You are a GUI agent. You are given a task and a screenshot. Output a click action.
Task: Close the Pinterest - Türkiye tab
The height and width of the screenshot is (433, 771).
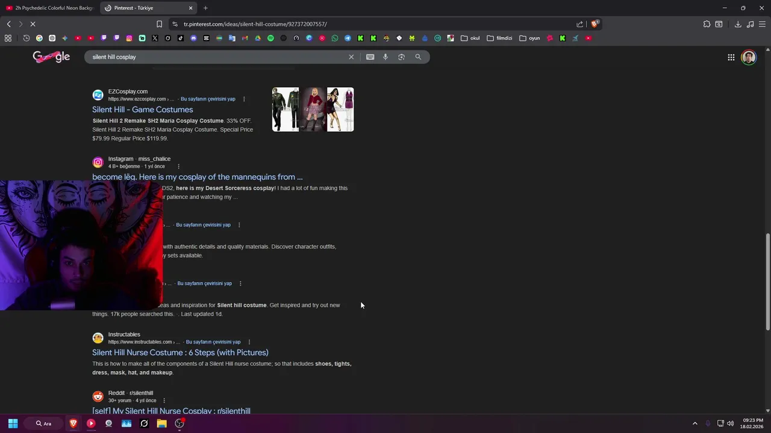[x=190, y=8]
